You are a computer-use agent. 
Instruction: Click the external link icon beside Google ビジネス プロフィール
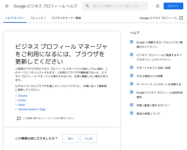pos(181,18)
